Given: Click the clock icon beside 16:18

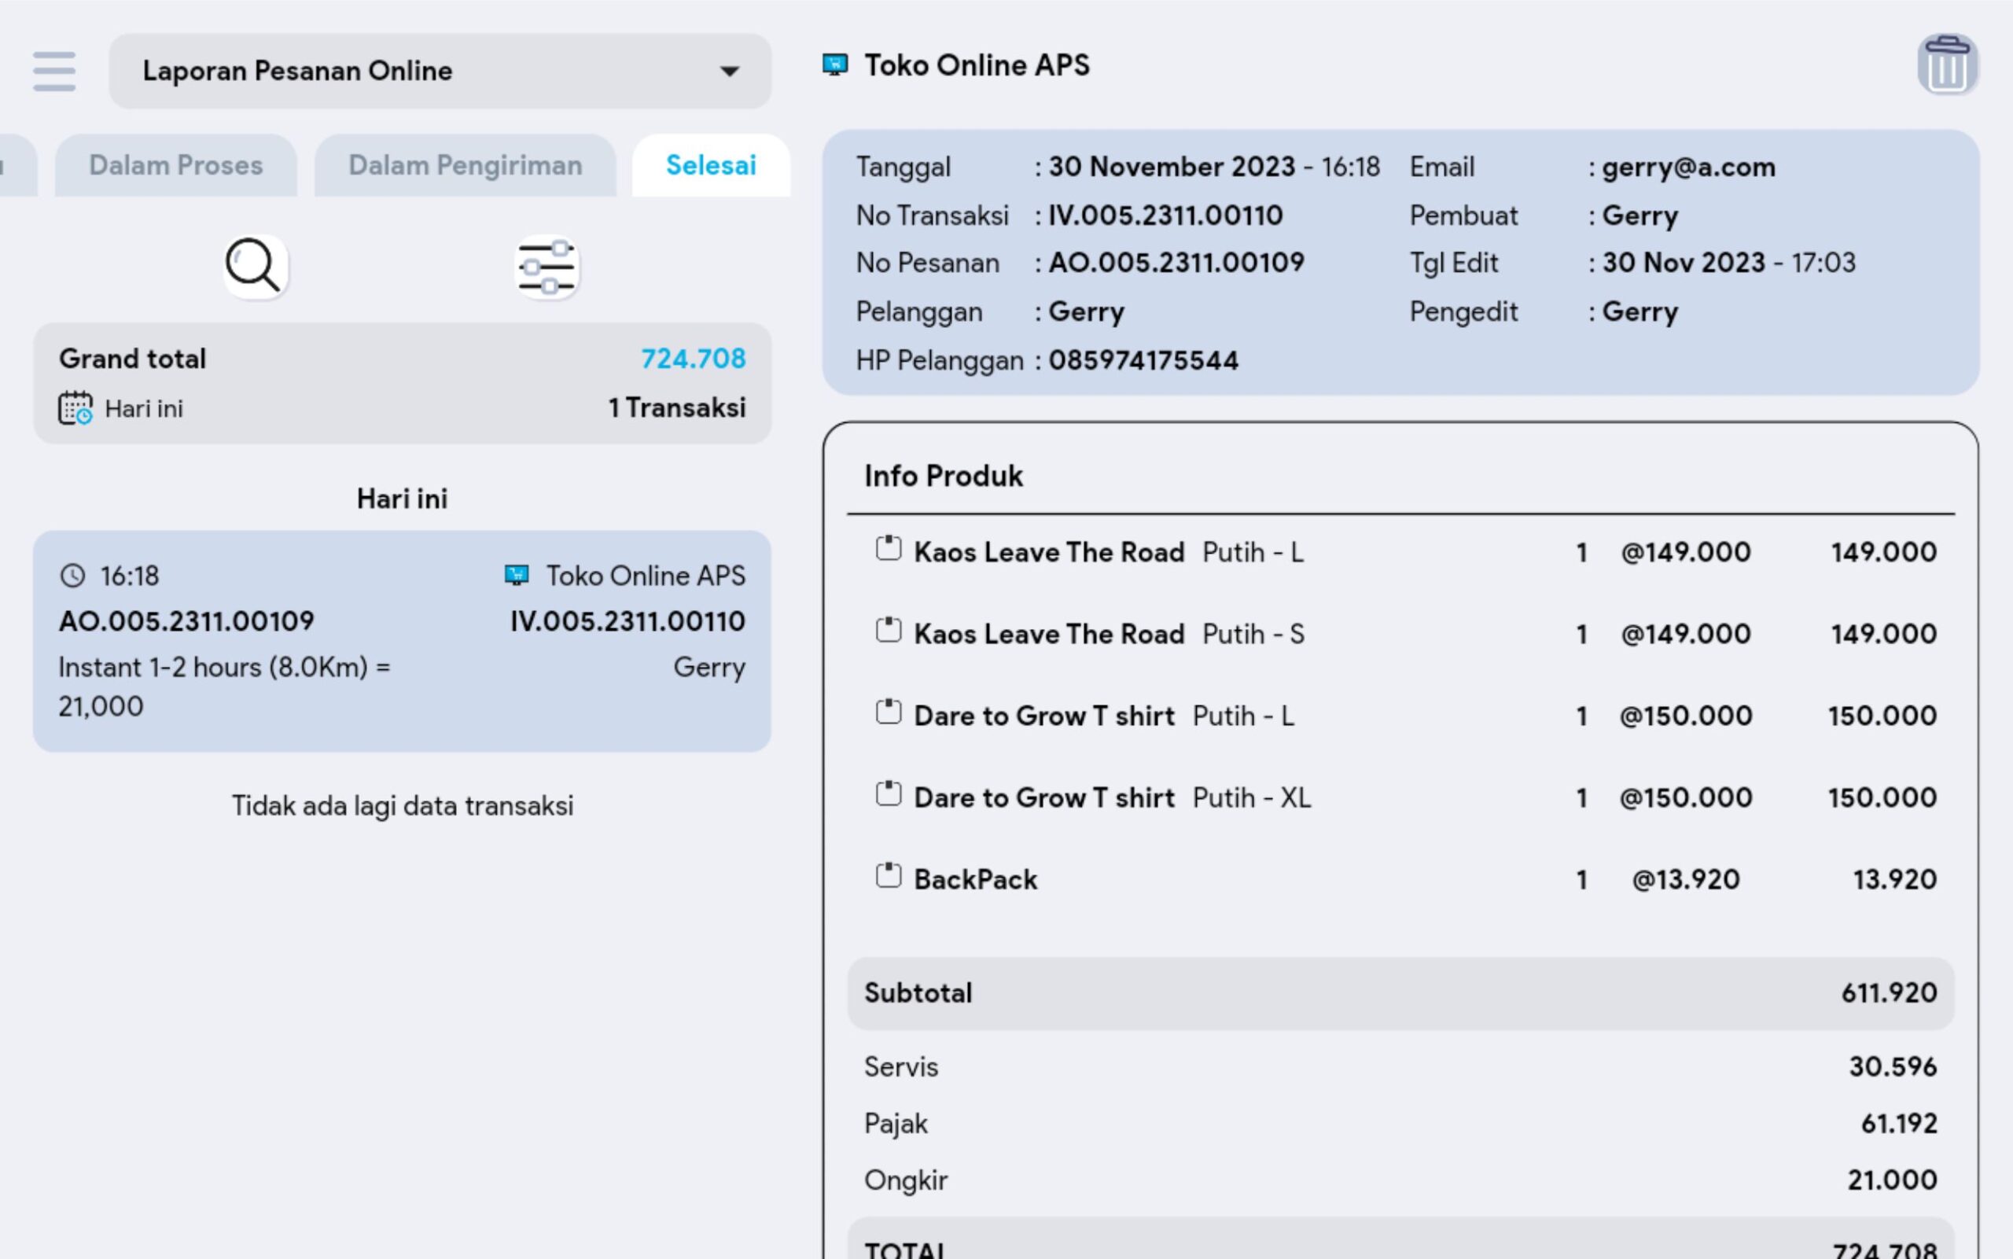Looking at the screenshot, I should pyautogui.click(x=73, y=576).
